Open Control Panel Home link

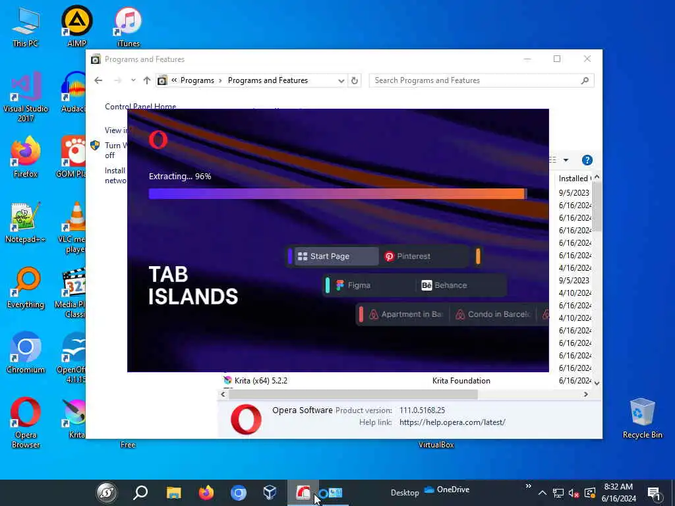(140, 106)
